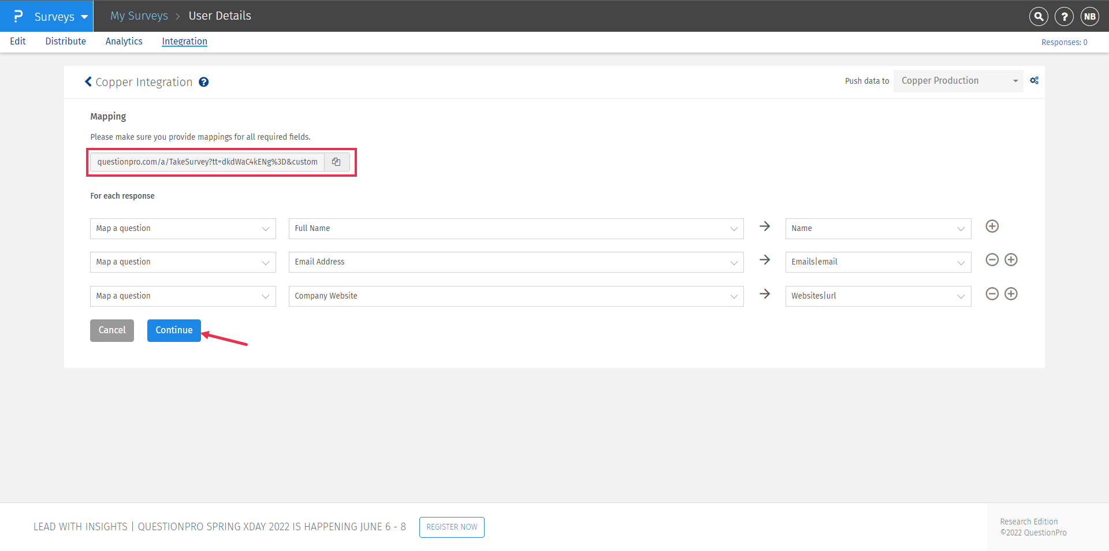Image resolution: width=1109 pixels, height=551 pixels.
Task: Expand the Full Name question dropdown
Action: [x=516, y=229]
